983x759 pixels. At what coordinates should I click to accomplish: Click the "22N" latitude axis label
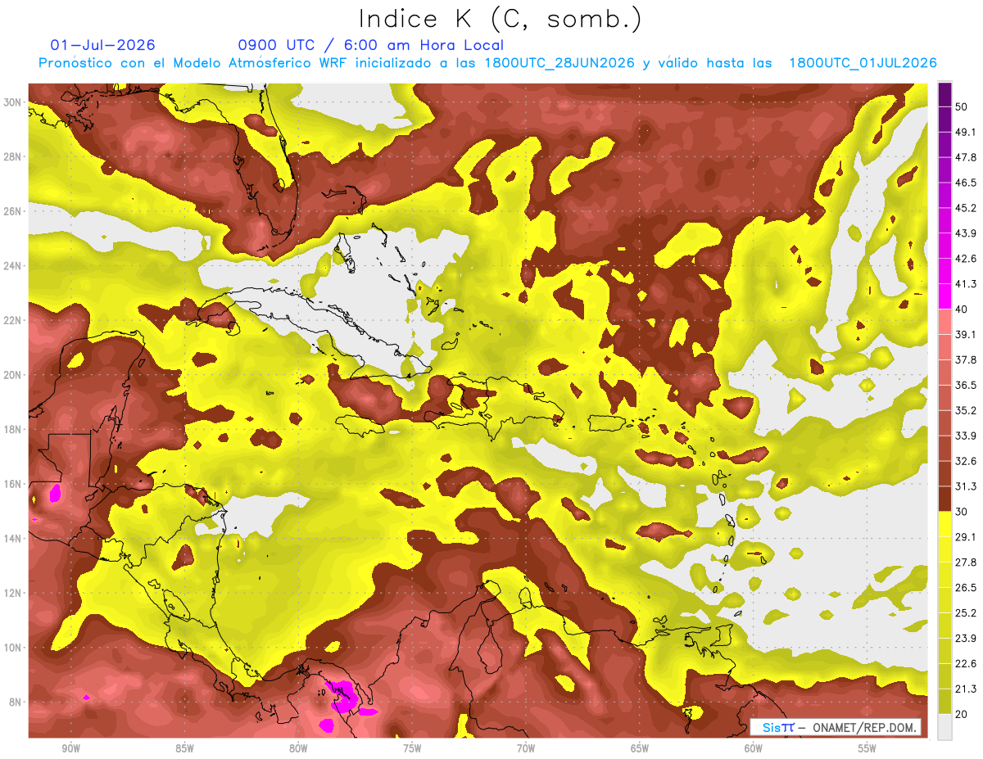point(13,320)
